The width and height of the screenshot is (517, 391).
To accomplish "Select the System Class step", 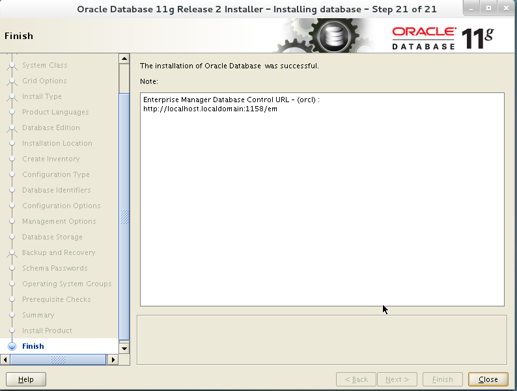I will (x=45, y=65).
